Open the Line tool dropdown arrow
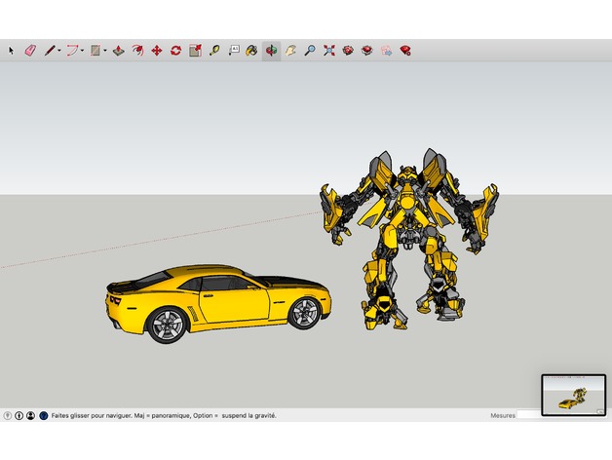Image resolution: width=612 pixels, height=460 pixels. (x=59, y=51)
